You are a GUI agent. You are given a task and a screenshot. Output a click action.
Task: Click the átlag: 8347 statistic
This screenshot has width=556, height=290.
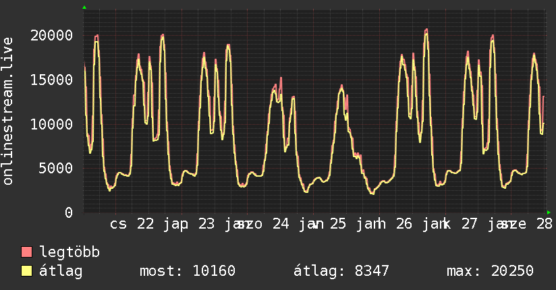coord(341,271)
